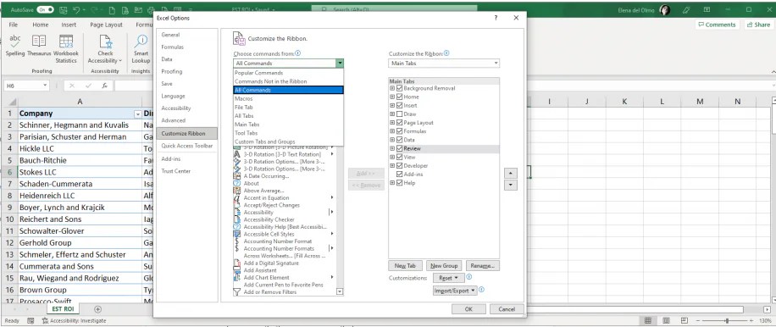Open the Company column filter dropdown

pos(137,114)
